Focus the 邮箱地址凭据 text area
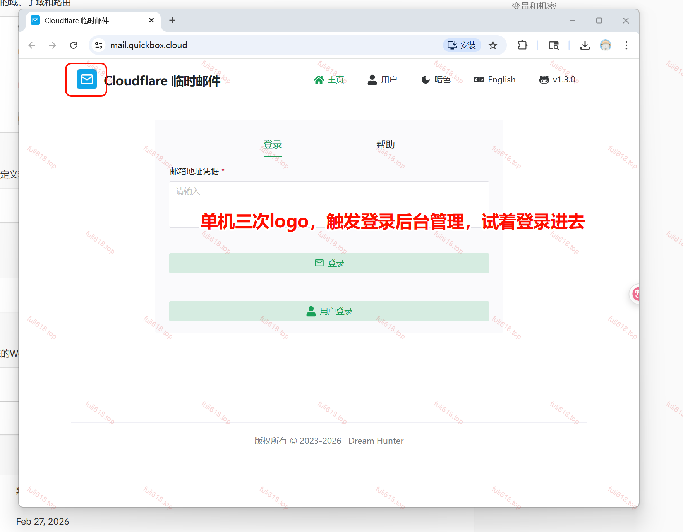Screen dimensions: 683x532 click(329, 204)
